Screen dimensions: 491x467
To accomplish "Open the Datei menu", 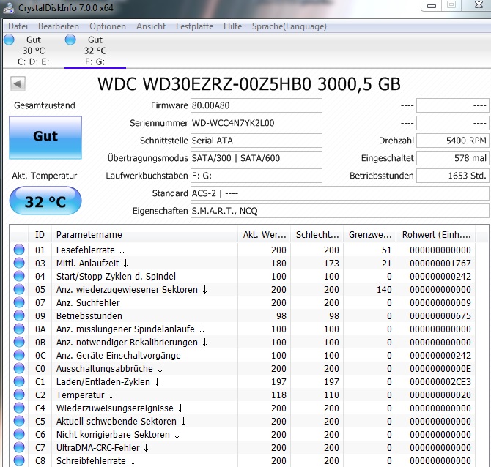I will (x=18, y=26).
